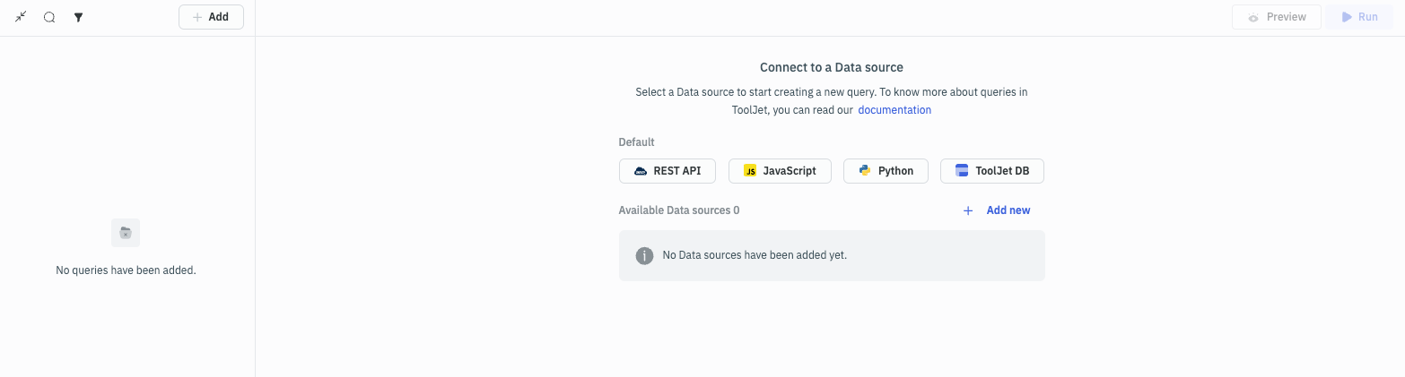The image size is (1405, 377).
Task: Open query search with the magnifier icon
Action: coord(49,17)
